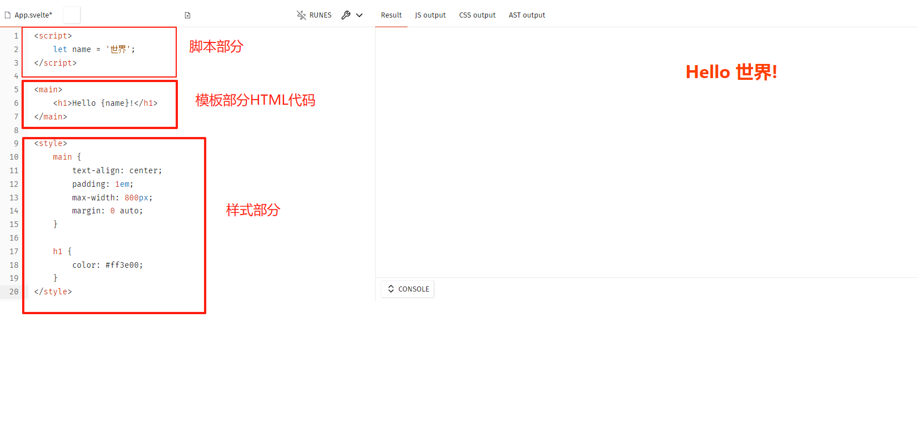Image resolution: width=918 pixels, height=424 pixels.
Task: Place cursor on the let name line
Action: tap(94, 49)
